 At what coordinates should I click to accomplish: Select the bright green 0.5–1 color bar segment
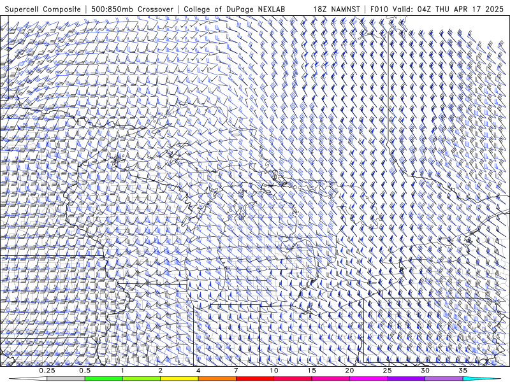pyautogui.click(x=104, y=379)
